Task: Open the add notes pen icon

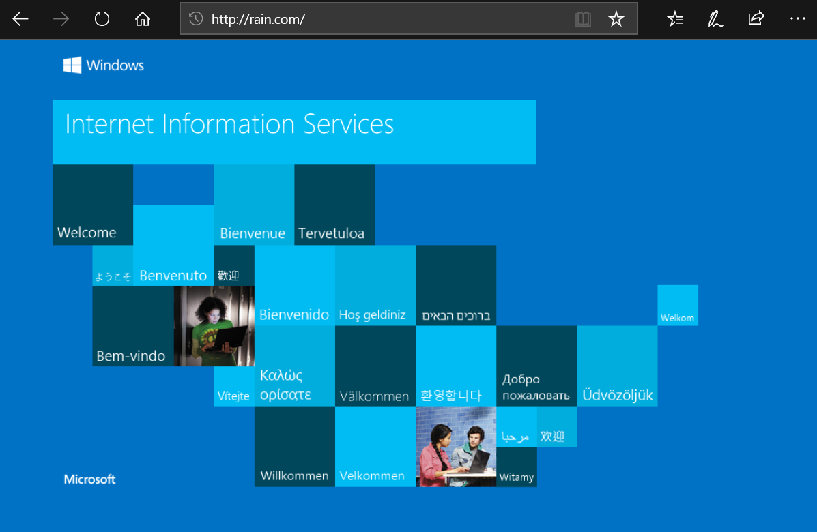Action: click(715, 19)
